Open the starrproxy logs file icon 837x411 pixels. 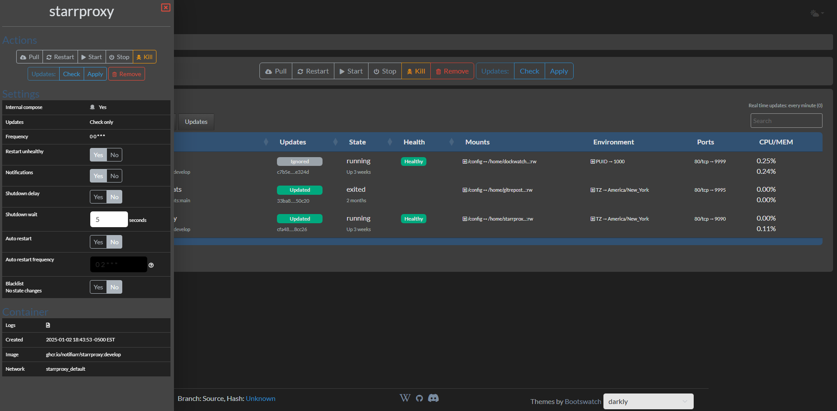pyautogui.click(x=48, y=325)
